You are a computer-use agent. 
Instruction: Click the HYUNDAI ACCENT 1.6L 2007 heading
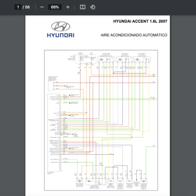(x=140, y=21)
